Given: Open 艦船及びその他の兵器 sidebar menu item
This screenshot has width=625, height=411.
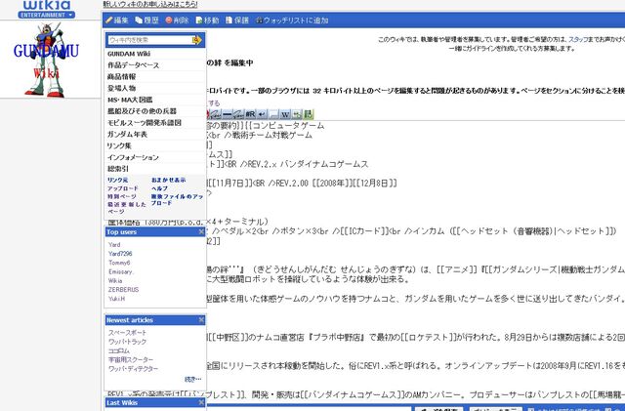Looking at the screenshot, I should coord(142,111).
